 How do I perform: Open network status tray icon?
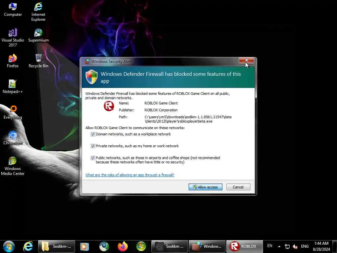click(287, 246)
